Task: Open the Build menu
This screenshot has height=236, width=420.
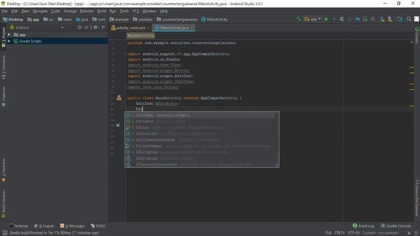Action: tap(102, 11)
